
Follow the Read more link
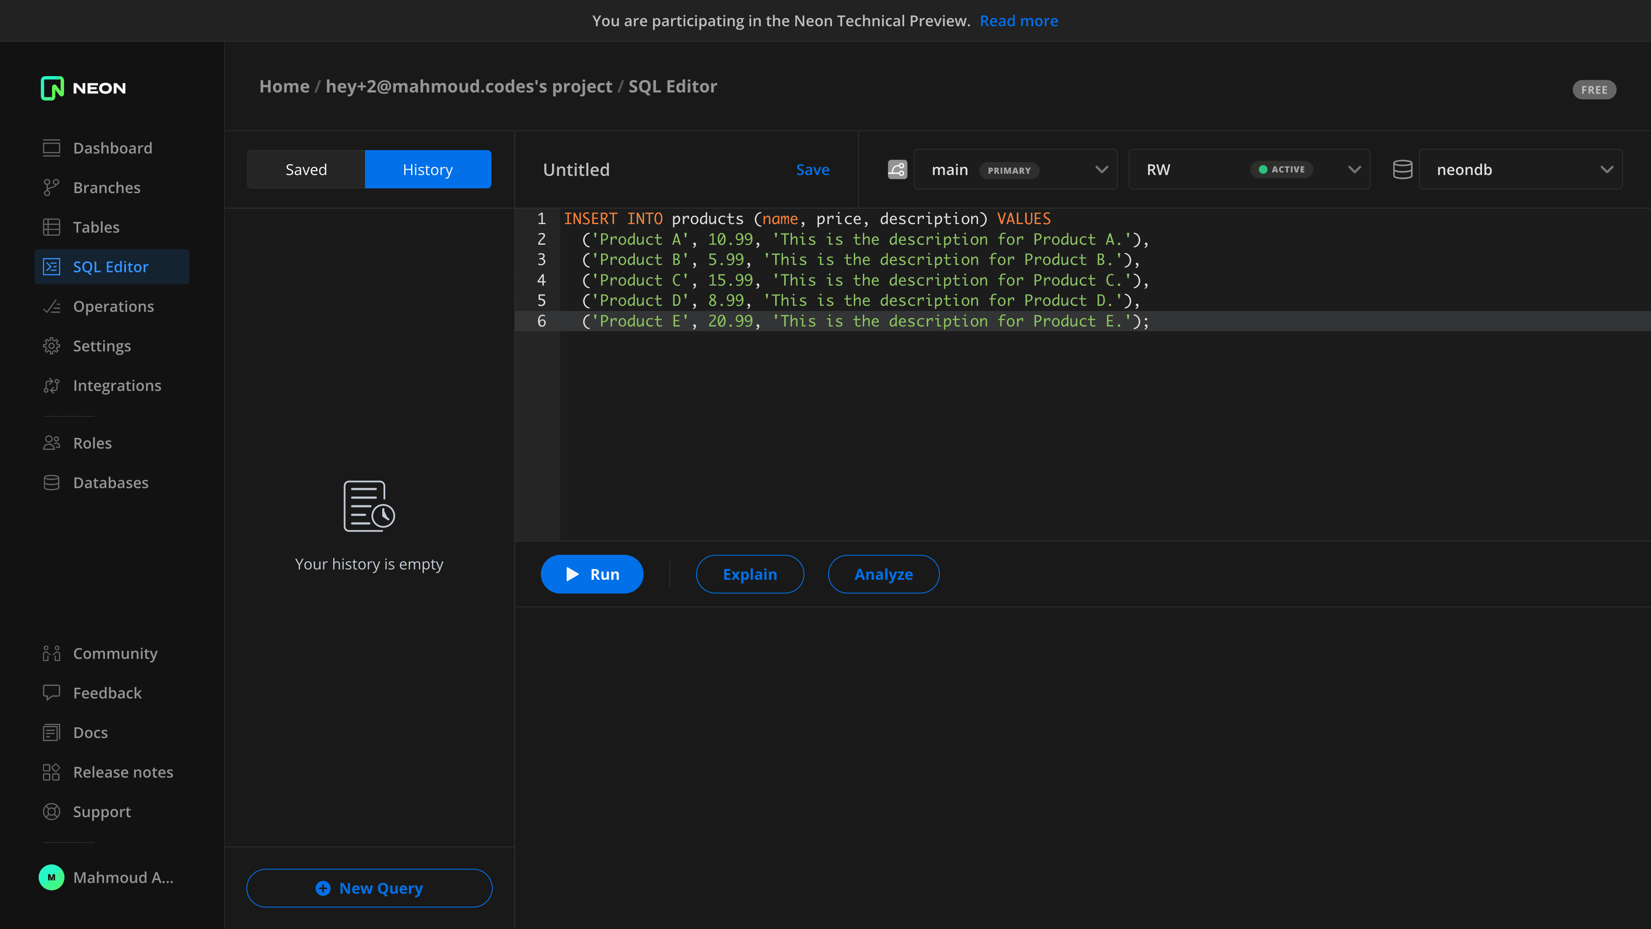(x=1019, y=21)
